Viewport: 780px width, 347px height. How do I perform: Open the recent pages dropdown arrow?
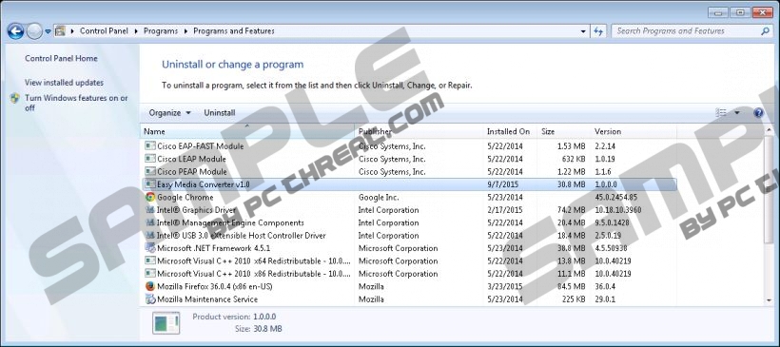pyautogui.click(x=48, y=31)
